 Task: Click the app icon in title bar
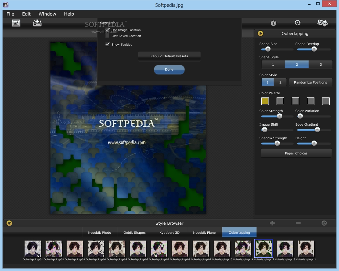pos(6,5)
